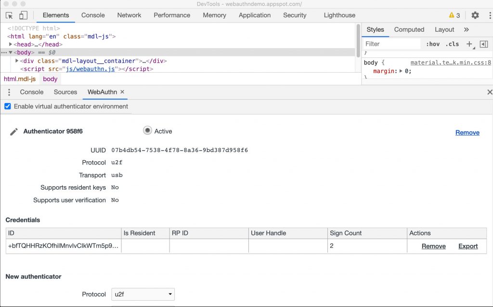The width and height of the screenshot is (493, 307).
Task: Switch to the drawer Sources tab
Action: pyautogui.click(x=65, y=92)
